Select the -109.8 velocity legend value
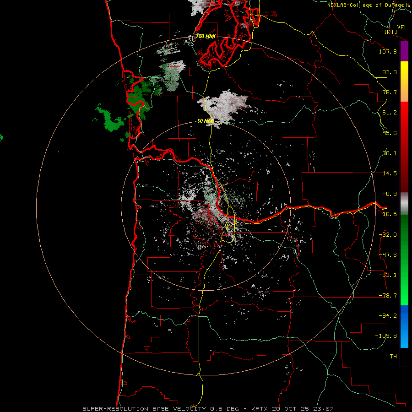Screen dimensions: 412x412 pyautogui.click(x=386, y=336)
